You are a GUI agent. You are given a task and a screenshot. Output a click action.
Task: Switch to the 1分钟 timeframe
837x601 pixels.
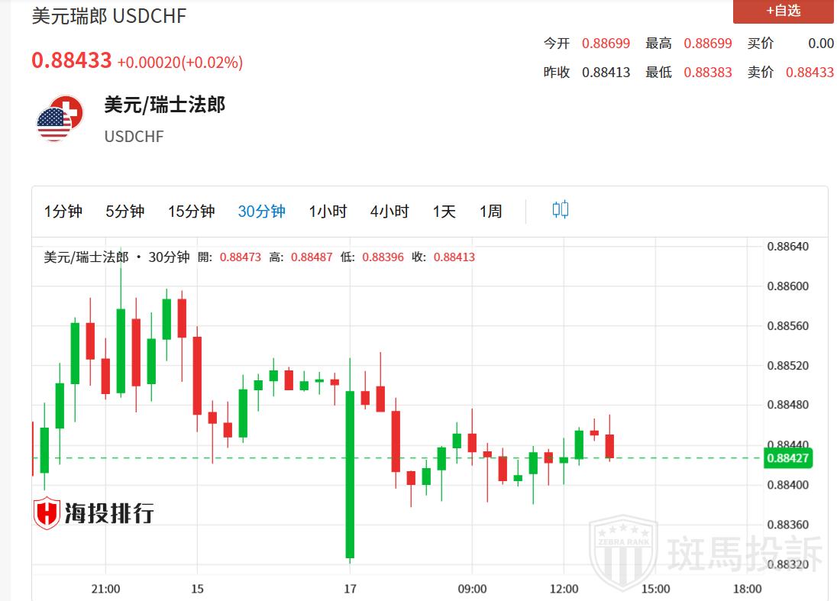[x=63, y=212]
